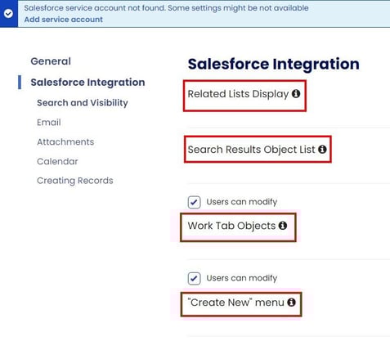This screenshot has height=341, width=390.
Task: Click info icon next to Search Results Object List
Action: [x=322, y=149]
